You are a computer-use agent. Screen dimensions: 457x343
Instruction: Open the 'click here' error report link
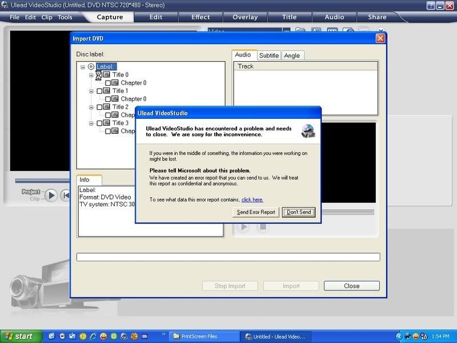point(252,200)
